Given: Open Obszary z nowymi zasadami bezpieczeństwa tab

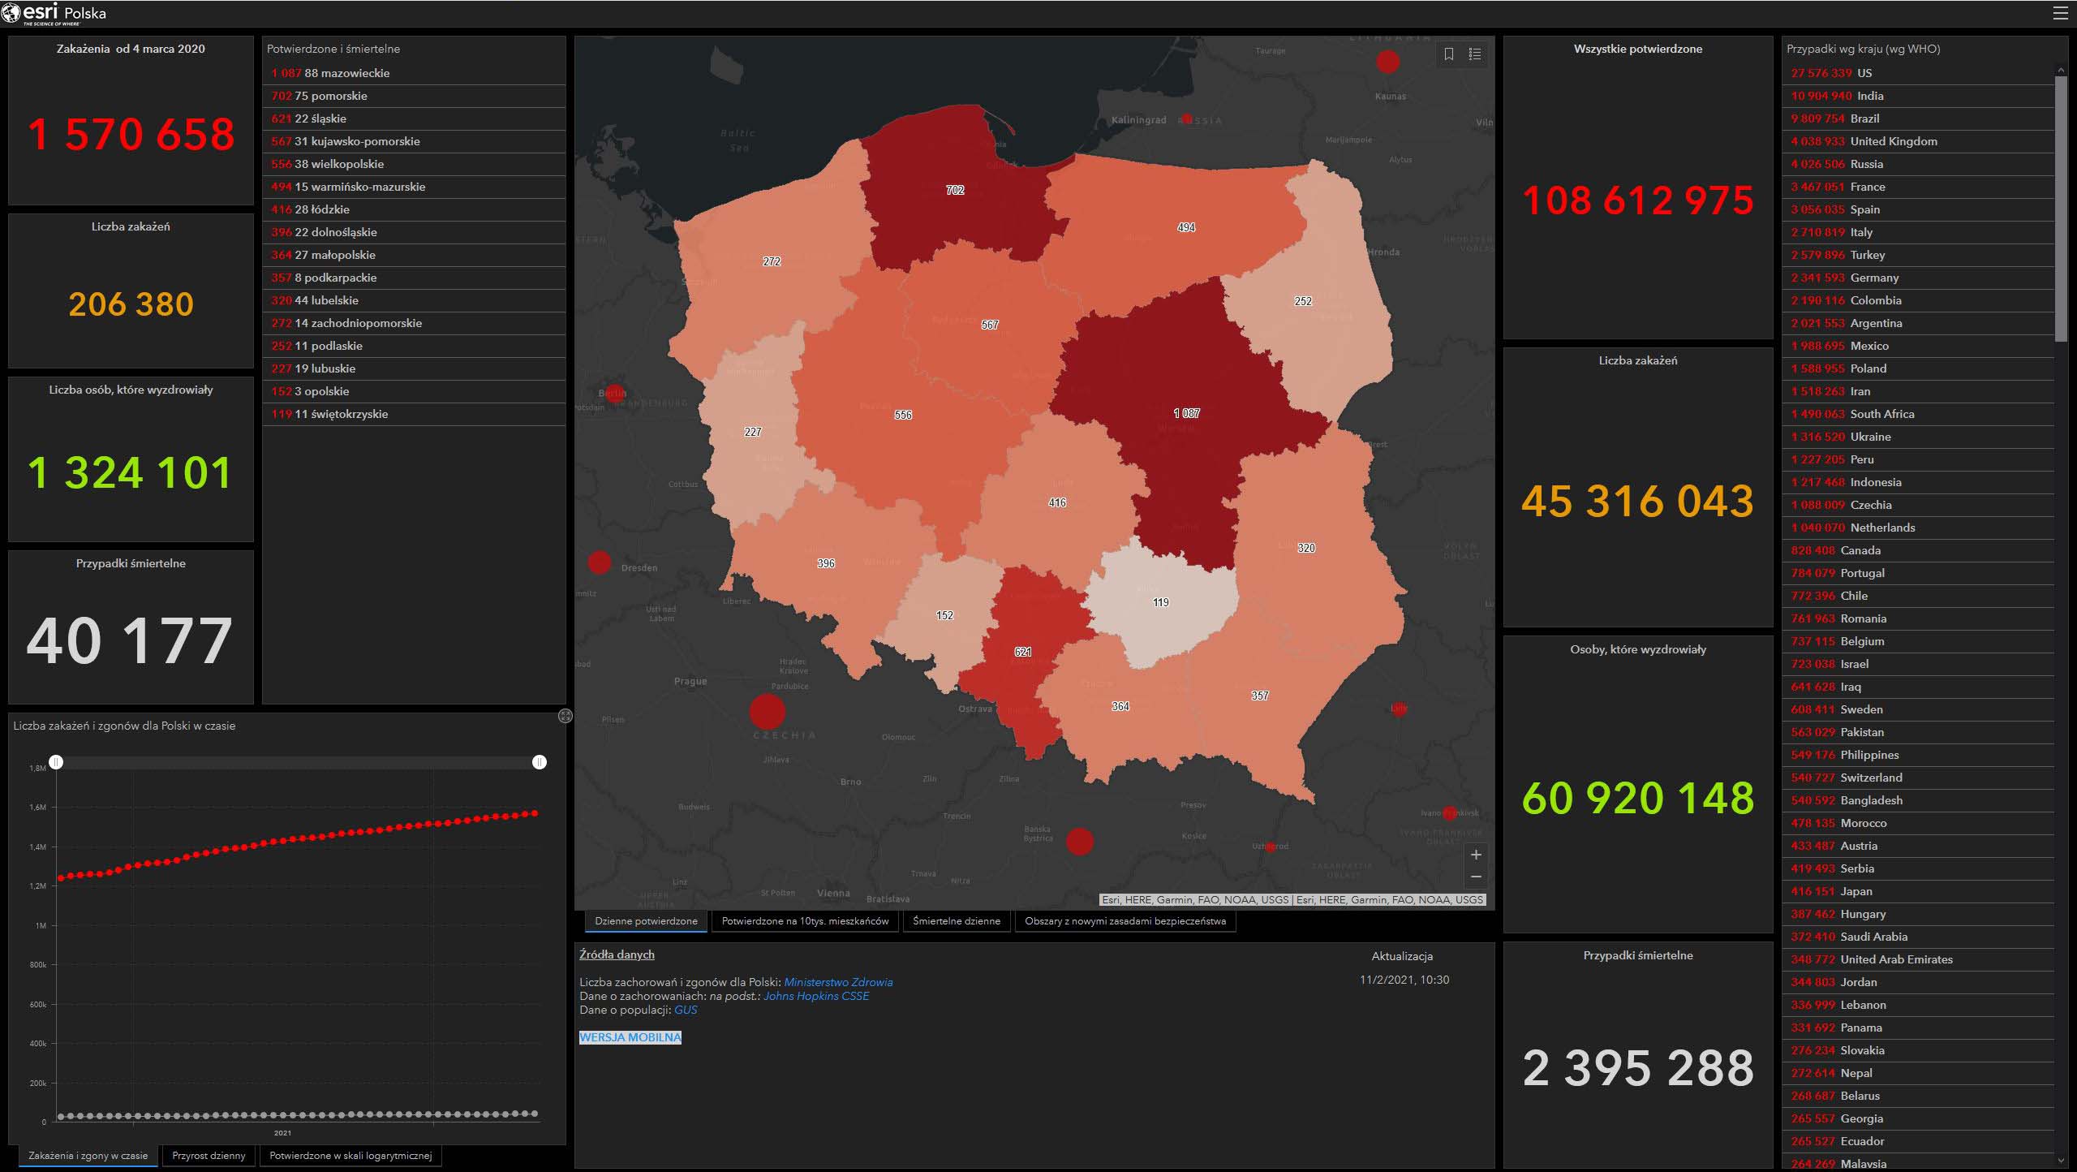Looking at the screenshot, I should click(x=1125, y=921).
